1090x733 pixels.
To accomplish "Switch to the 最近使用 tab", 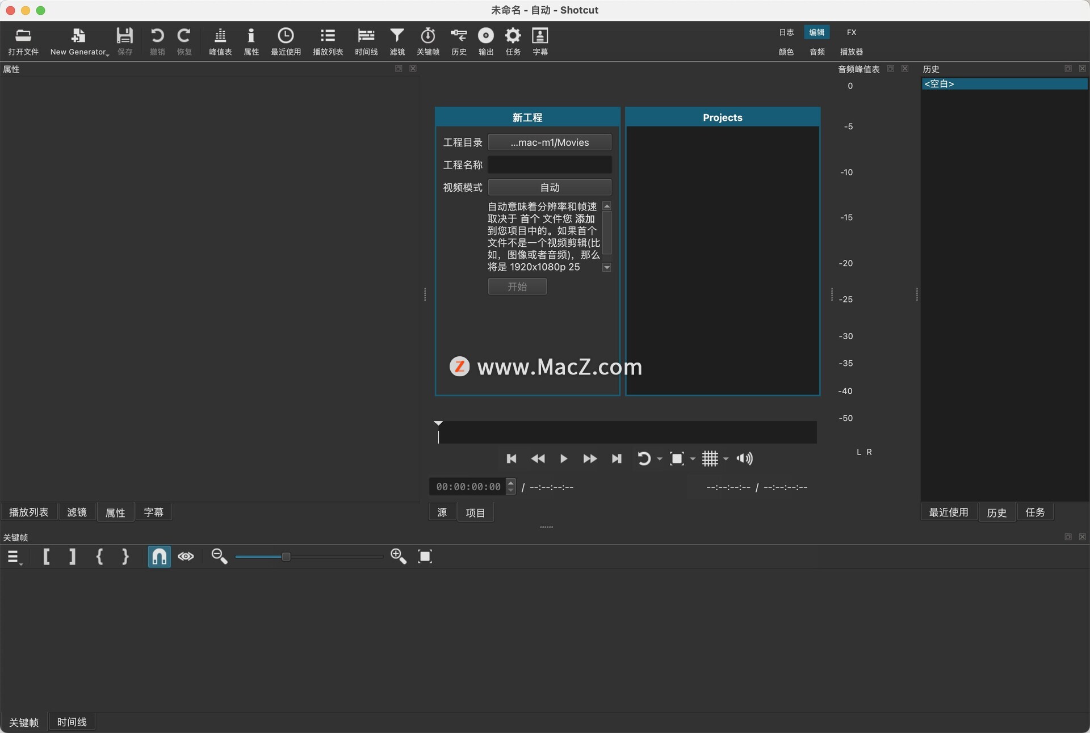I will (948, 512).
